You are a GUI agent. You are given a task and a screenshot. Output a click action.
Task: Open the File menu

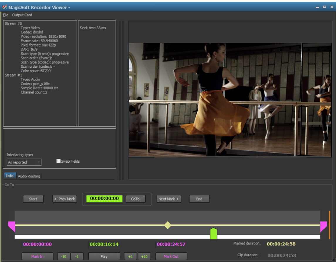(x=5, y=15)
